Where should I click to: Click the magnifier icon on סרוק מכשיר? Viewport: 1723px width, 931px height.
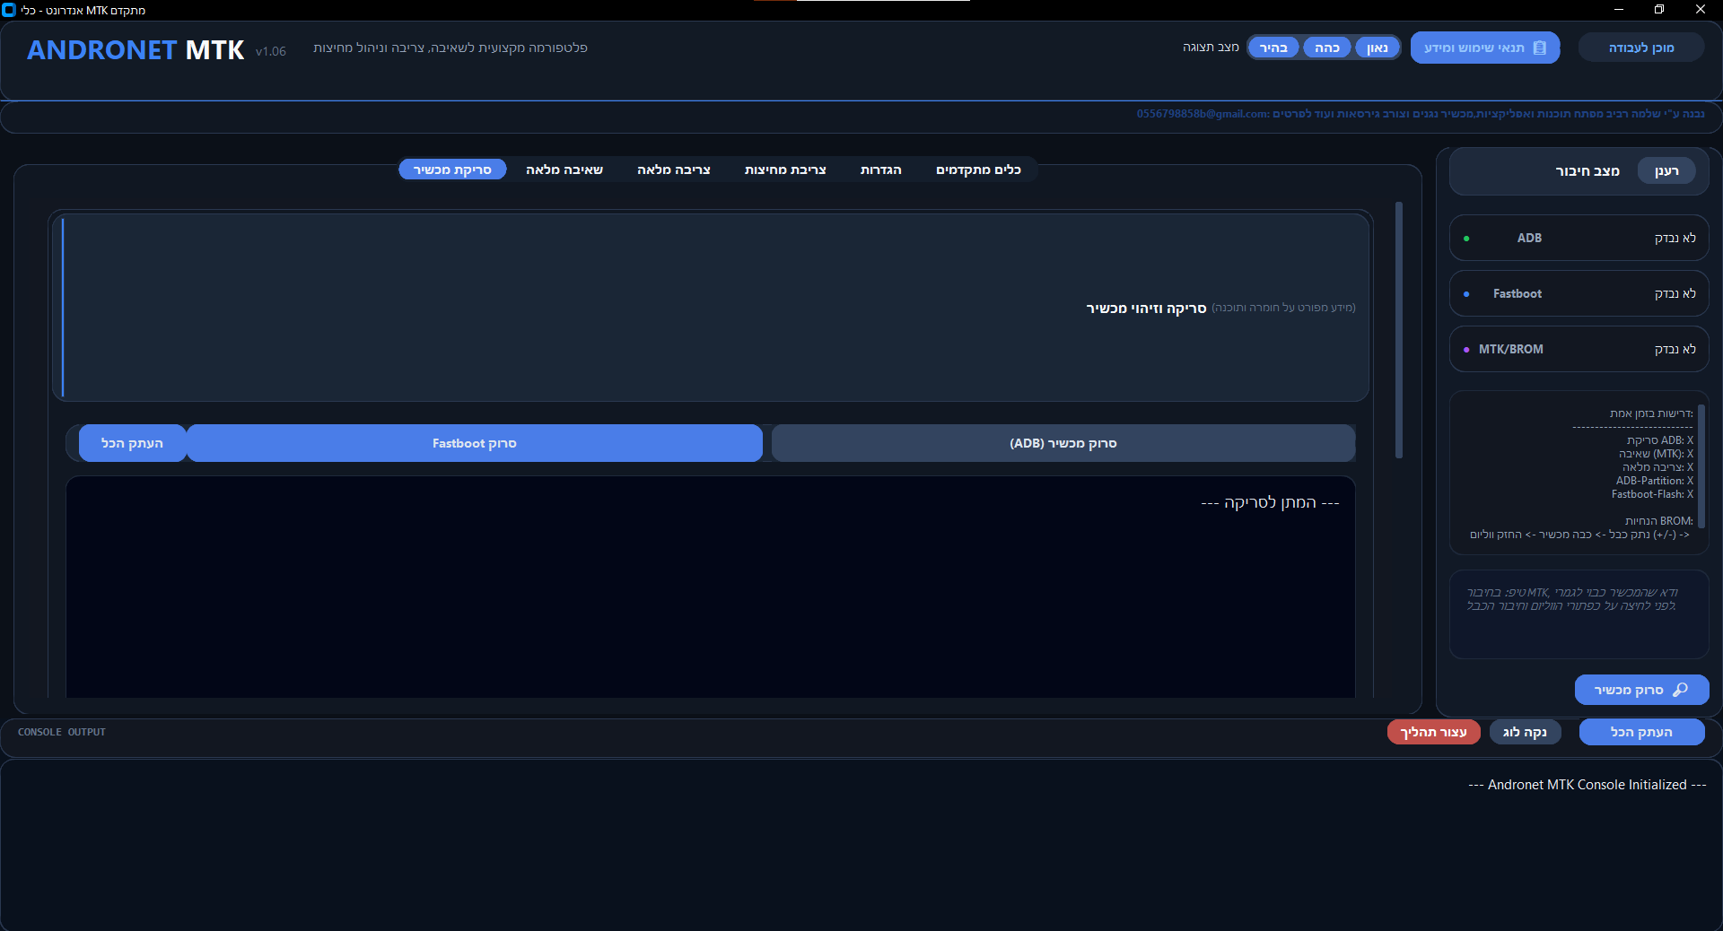click(1681, 690)
